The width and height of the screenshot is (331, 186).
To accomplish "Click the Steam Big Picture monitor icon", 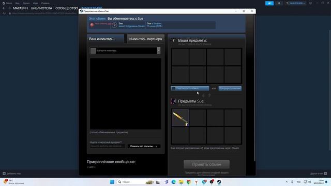I will point(310,3).
